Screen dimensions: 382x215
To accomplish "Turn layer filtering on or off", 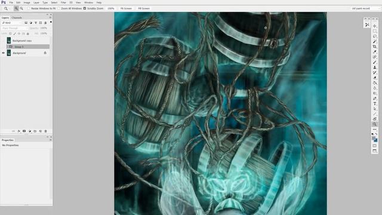I will click(51, 22).
